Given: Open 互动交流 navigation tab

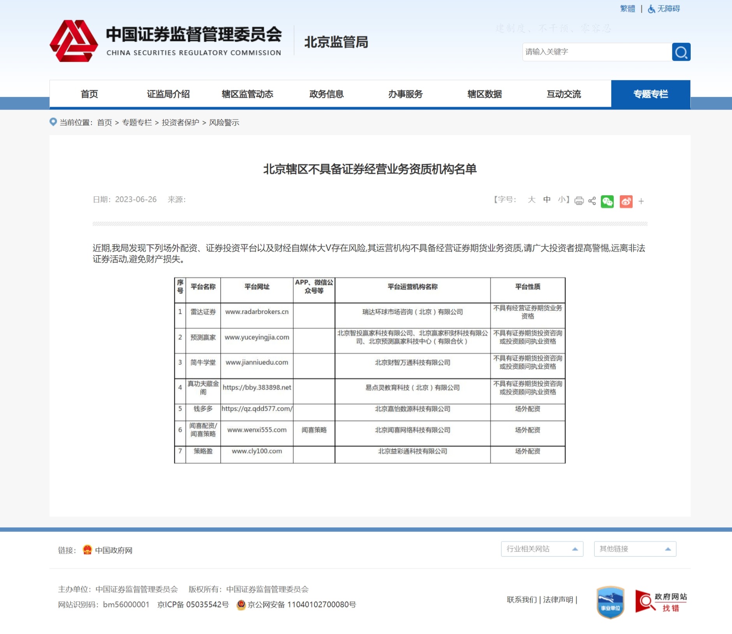Looking at the screenshot, I should [563, 94].
